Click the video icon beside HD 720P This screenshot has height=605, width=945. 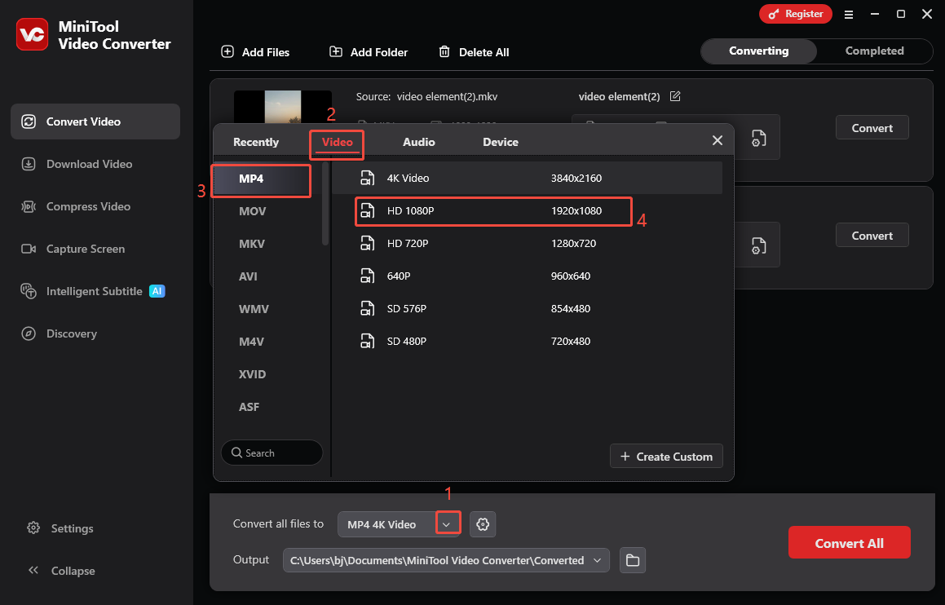click(367, 244)
